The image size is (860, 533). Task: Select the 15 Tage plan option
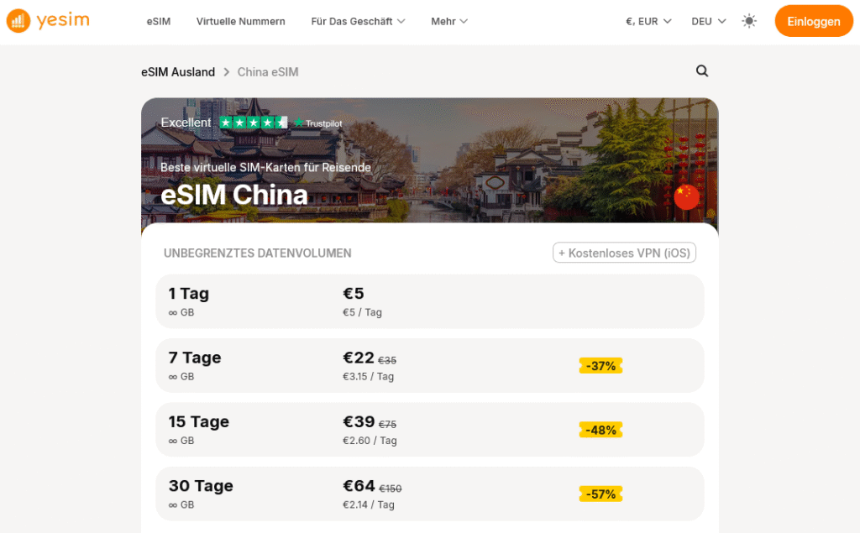coord(429,430)
